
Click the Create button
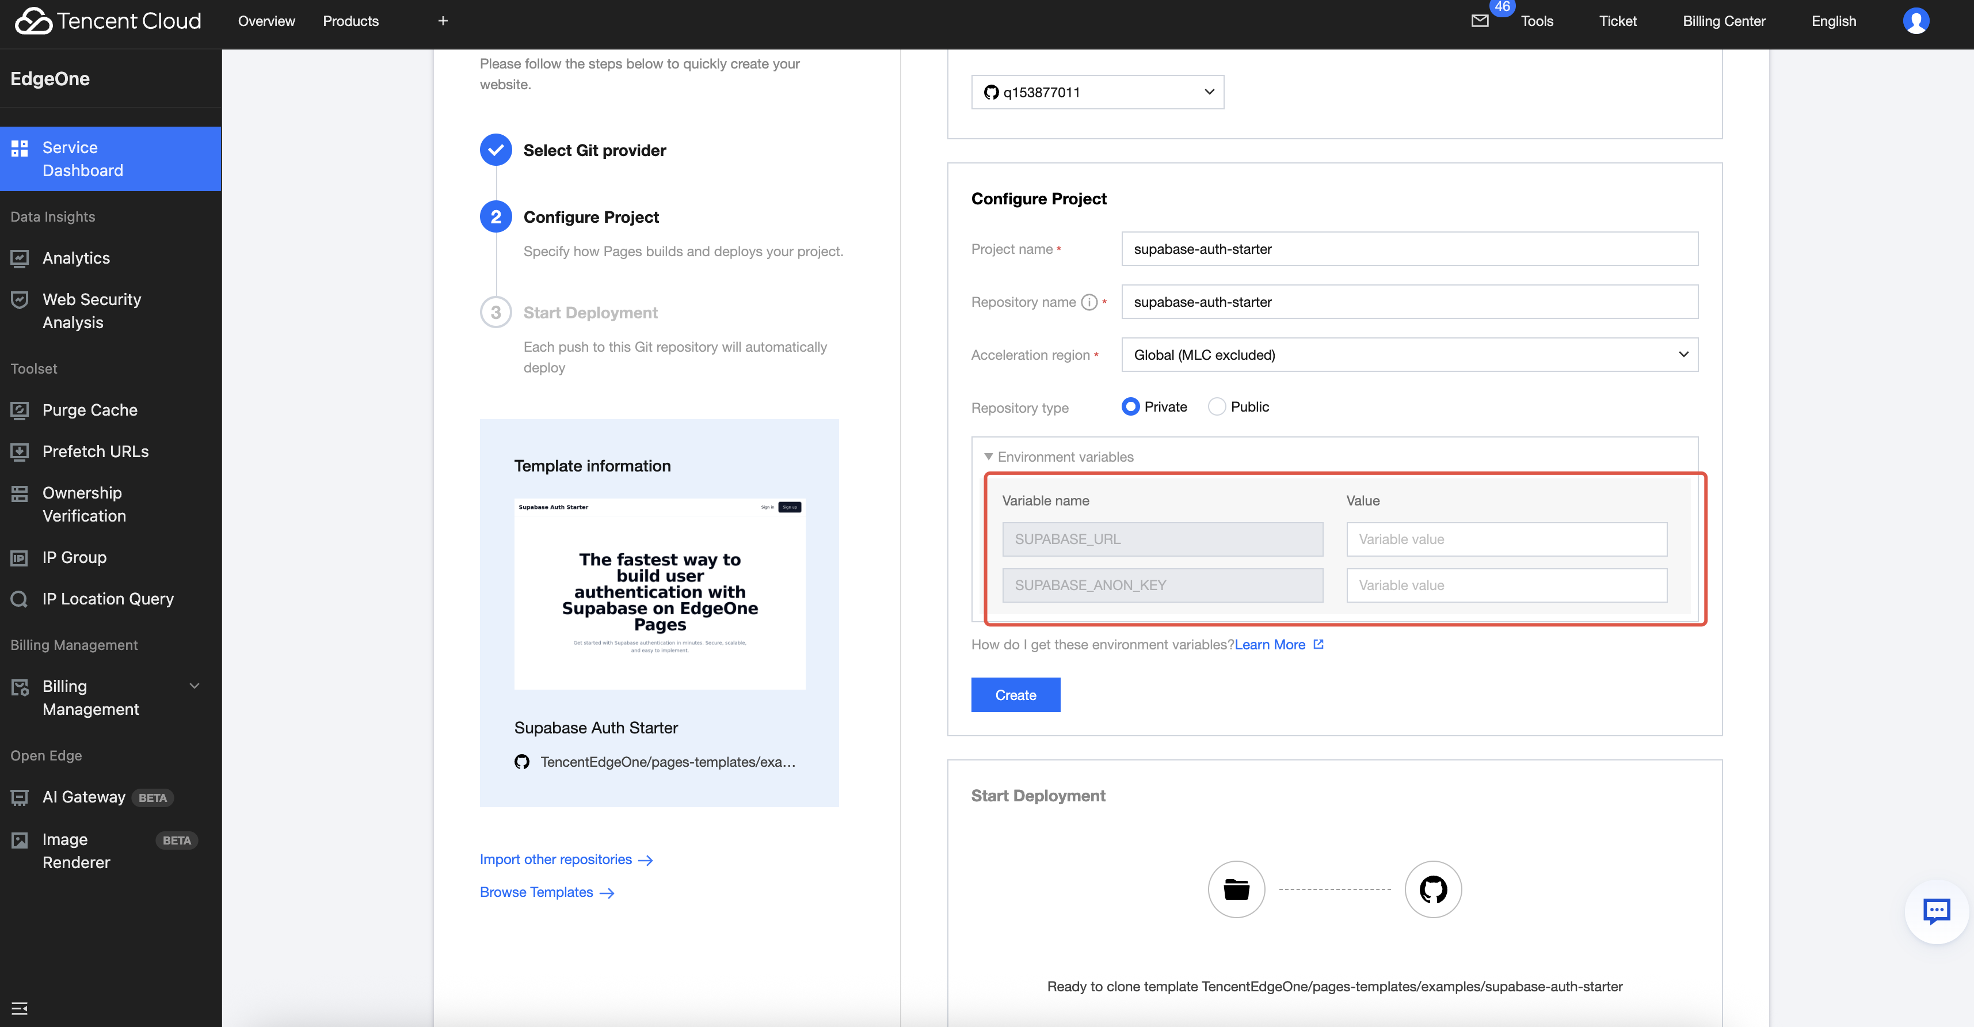click(1015, 695)
